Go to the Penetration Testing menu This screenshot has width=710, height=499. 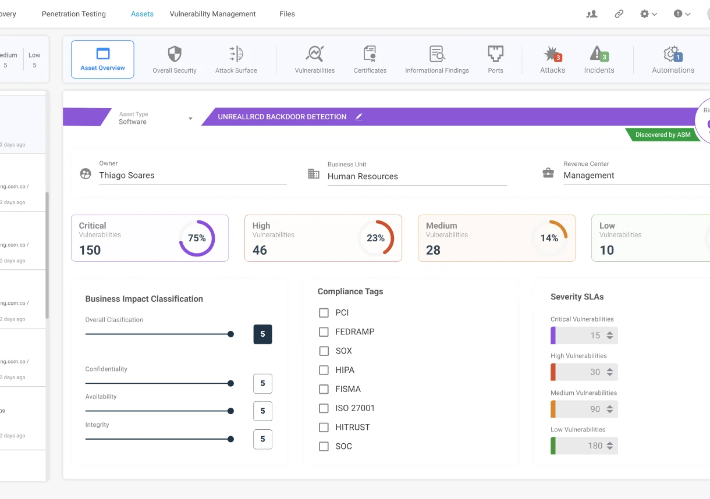pyautogui.click(x=74, y=14)
